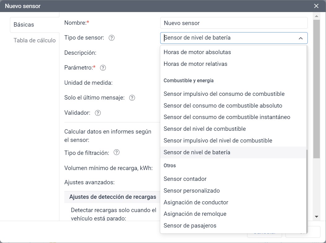The width and height of the screenshot is (326, 243).
Task: Click help icon next to Validador
Action: click(x=98, y=113)
